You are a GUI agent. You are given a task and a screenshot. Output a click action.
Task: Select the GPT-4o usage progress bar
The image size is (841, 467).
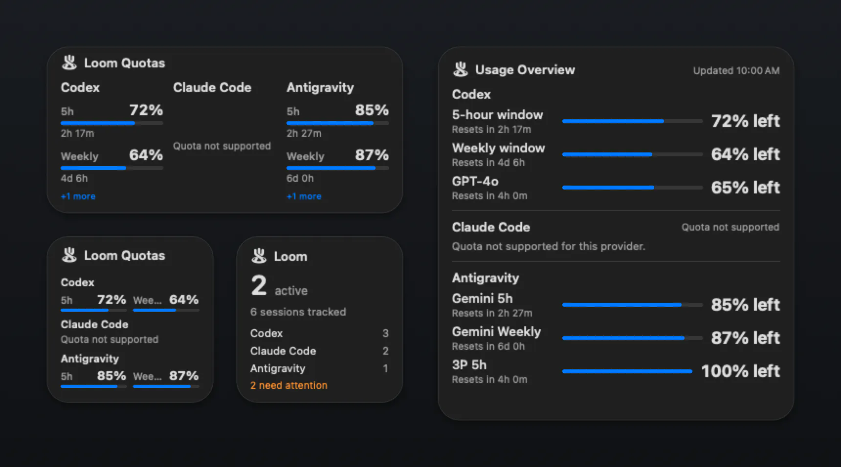coord(632,187)
